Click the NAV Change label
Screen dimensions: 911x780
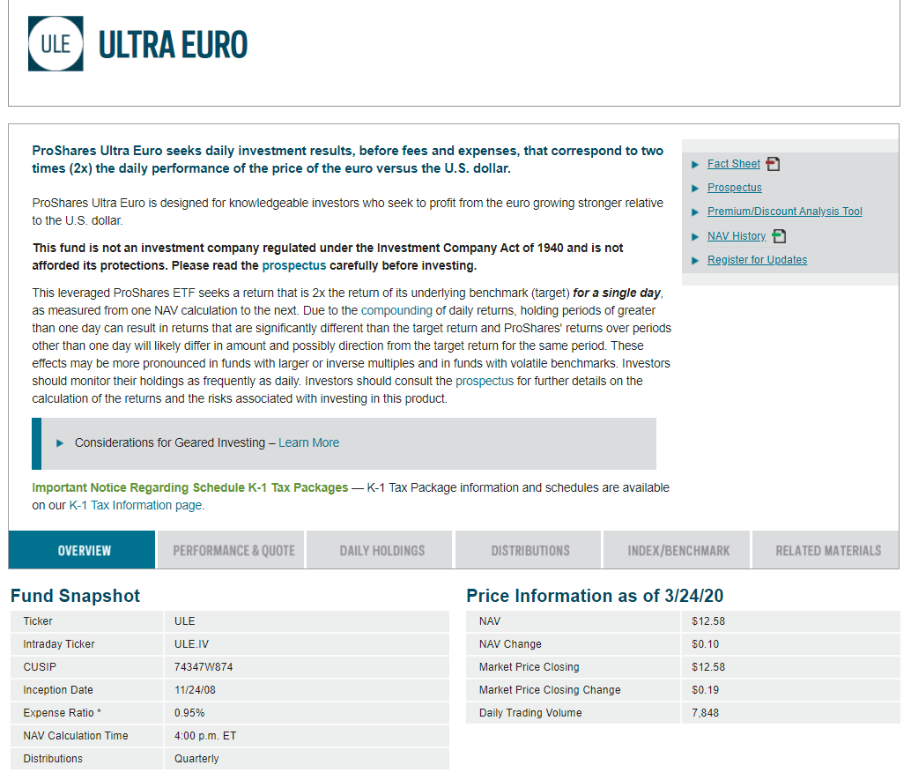point(510,644)
